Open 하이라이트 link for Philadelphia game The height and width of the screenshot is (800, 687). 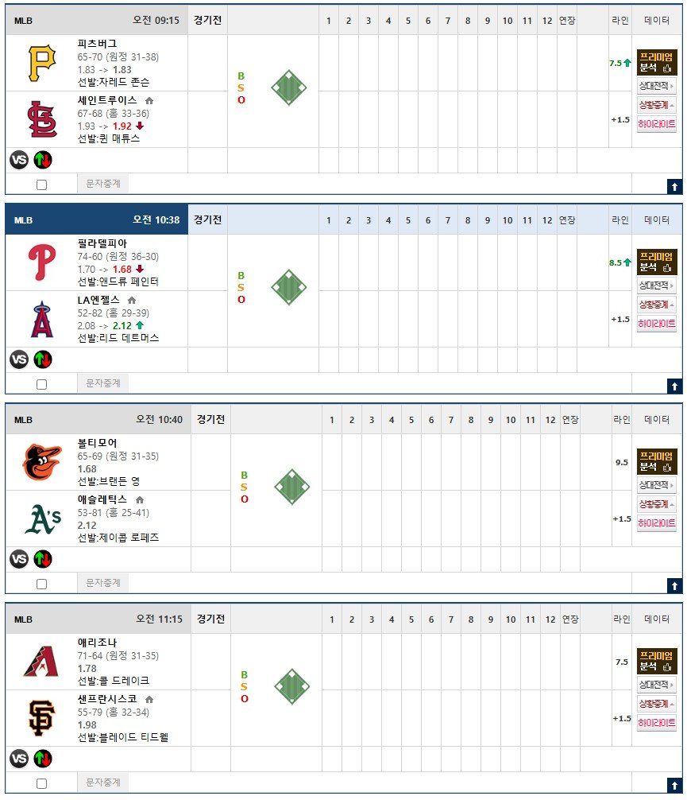(656, 324)
